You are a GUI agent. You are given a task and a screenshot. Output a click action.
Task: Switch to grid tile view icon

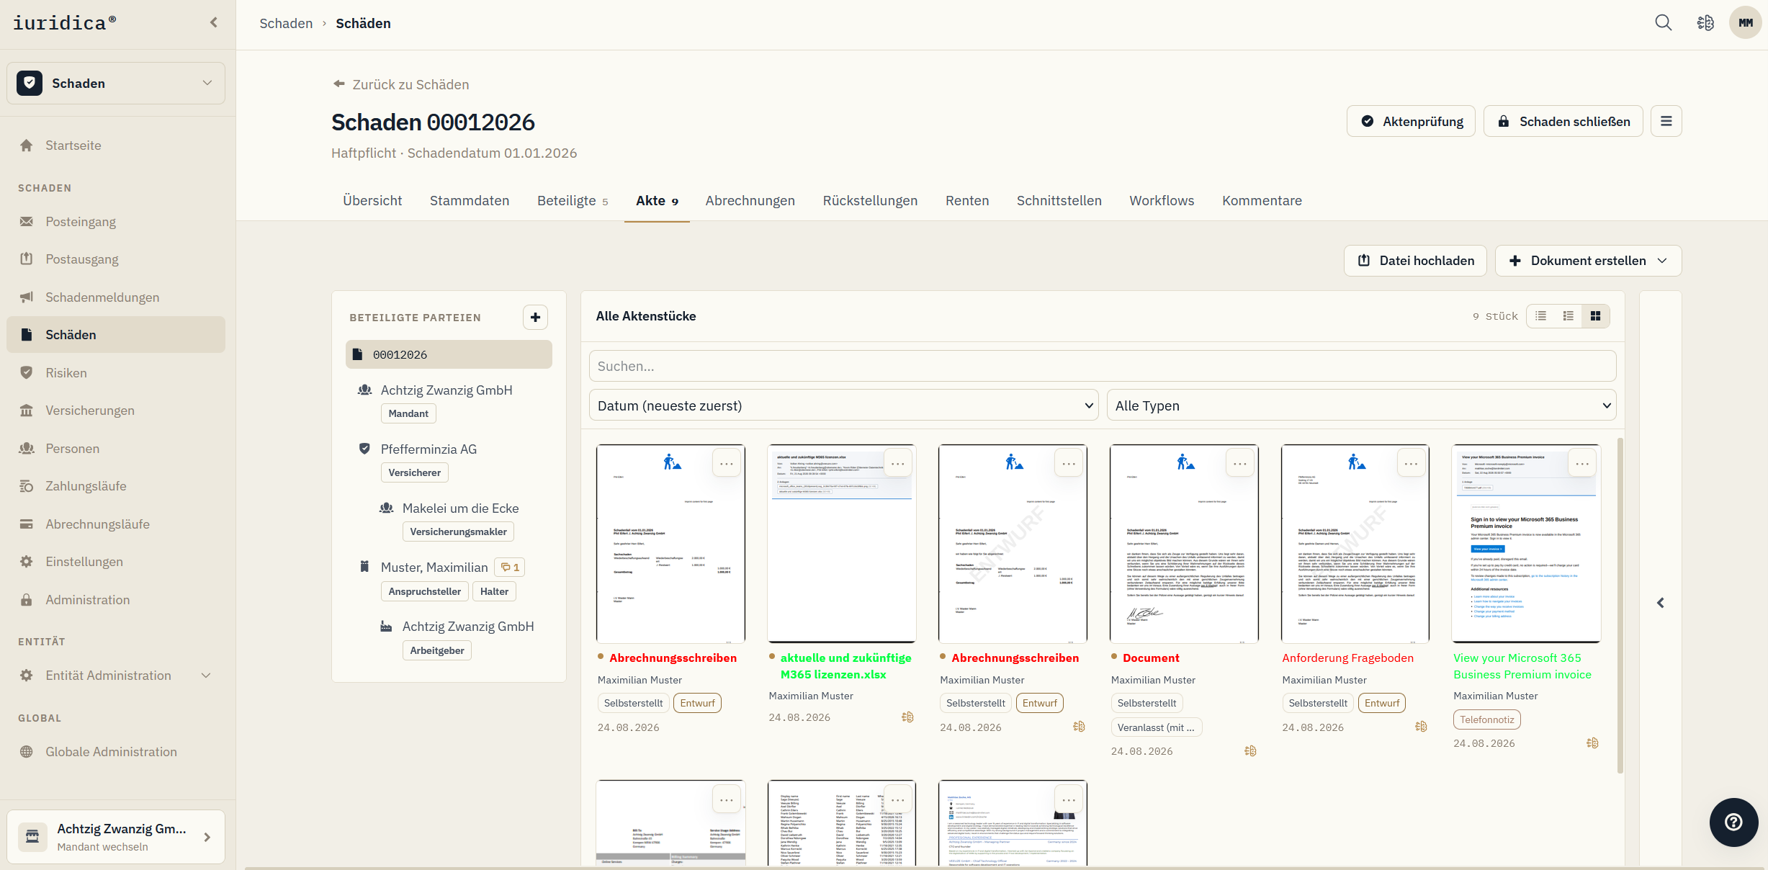(1595, 316)
